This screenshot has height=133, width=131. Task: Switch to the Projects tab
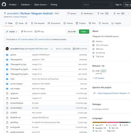pyautogui.click(x=81, y=23)
